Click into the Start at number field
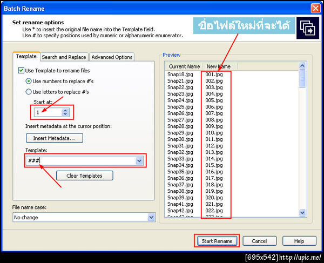Screen dimensions: 324x263 point(49,112)
